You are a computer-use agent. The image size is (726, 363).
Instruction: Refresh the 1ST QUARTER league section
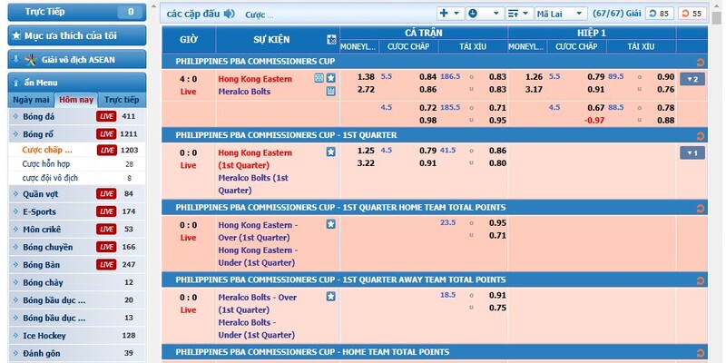pyautogui.click(x=700, y=135)
